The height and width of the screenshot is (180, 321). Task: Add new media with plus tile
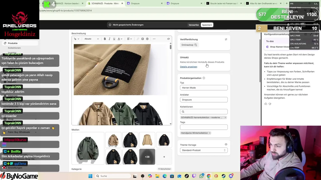[164, 157]
